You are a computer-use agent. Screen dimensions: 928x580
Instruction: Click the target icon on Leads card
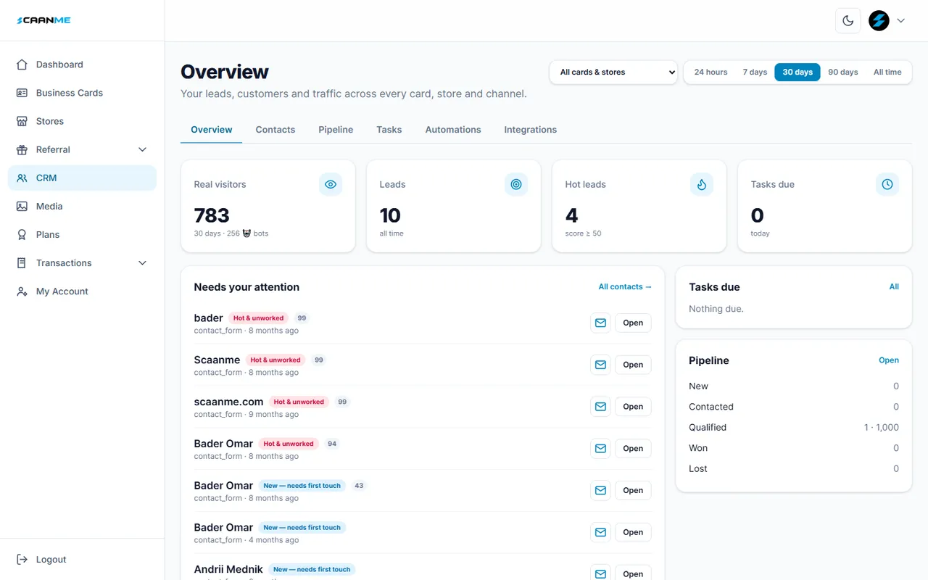516,184
